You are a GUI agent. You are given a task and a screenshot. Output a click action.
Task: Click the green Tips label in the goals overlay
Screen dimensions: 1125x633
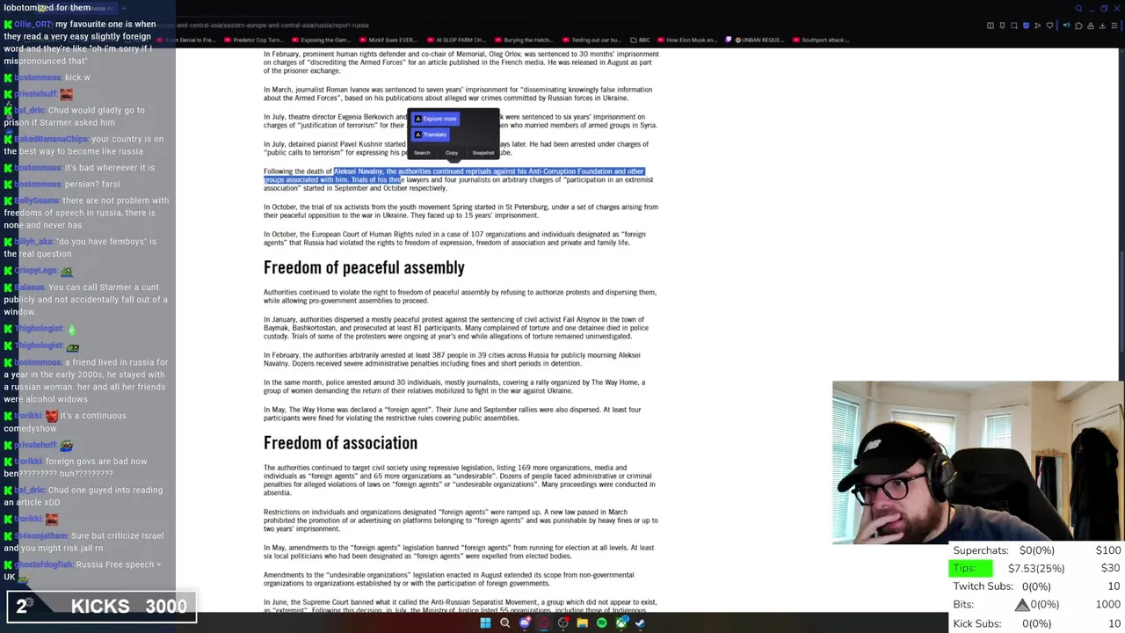click(x=970, y=568)
